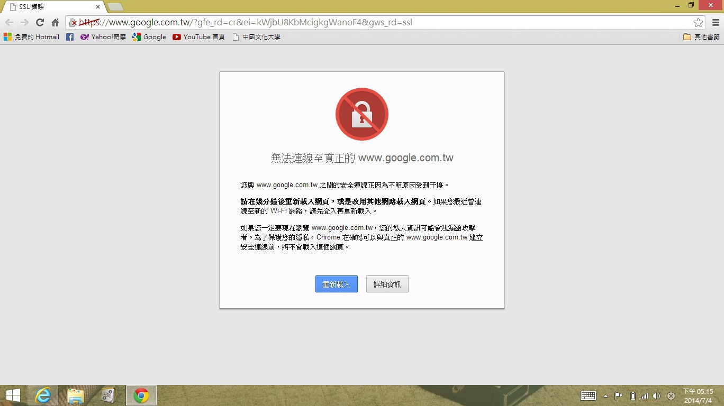The width and height of the screenshot is (724, 406).
Task: Open a new tab with the tab button
Action: pos(115,7)
